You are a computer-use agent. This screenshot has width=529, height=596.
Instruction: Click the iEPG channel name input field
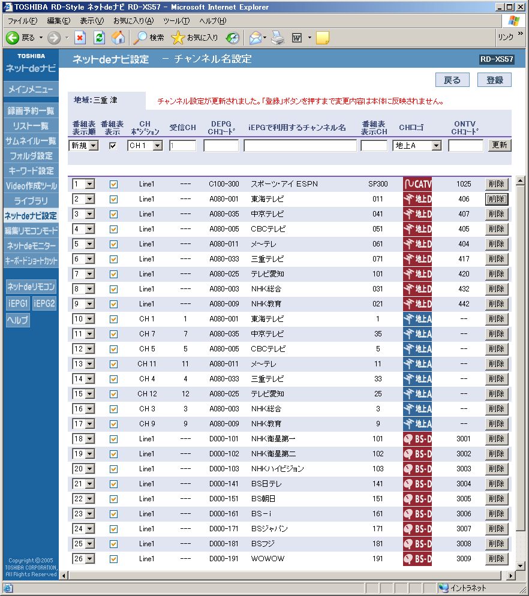click(x=300, y=146)
